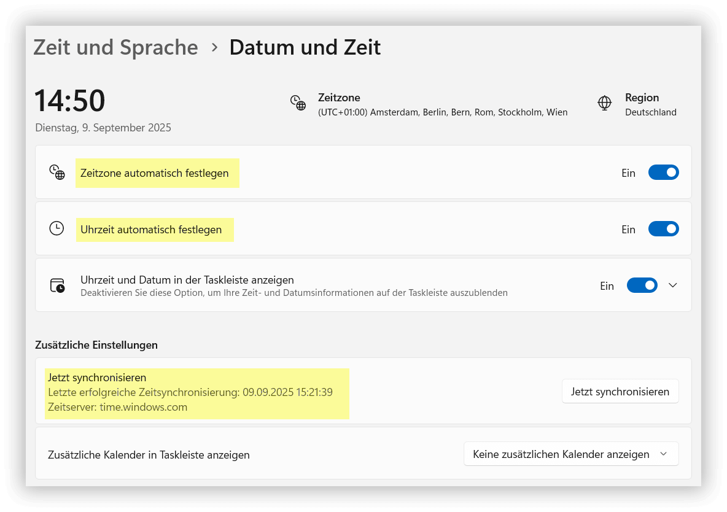The image size is (727, 512).
Task: Click the Jetzt synchronisieren button
Action: coord(620,392)
